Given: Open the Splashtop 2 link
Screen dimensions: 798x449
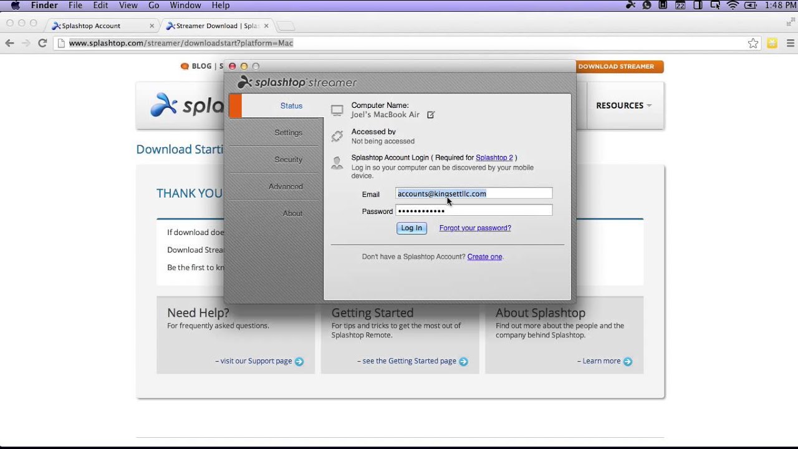Looking at the screenshot, I should [494, 158].
